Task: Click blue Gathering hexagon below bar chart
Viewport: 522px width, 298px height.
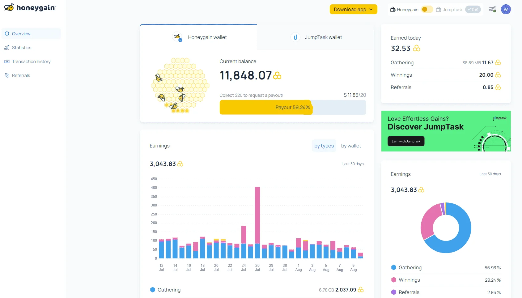Action: pyautogui.click(x=153, y=290)
